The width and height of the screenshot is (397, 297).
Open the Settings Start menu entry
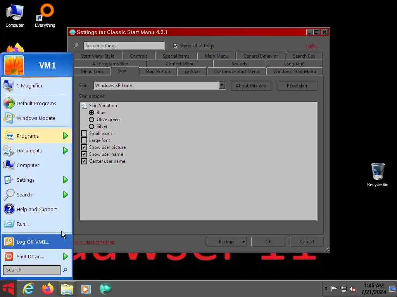pos(37,180)
